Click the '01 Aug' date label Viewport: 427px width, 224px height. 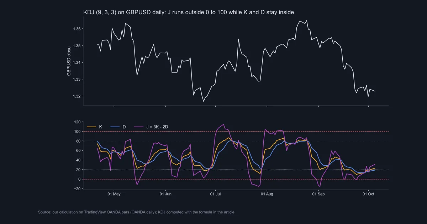pos(267,194)
